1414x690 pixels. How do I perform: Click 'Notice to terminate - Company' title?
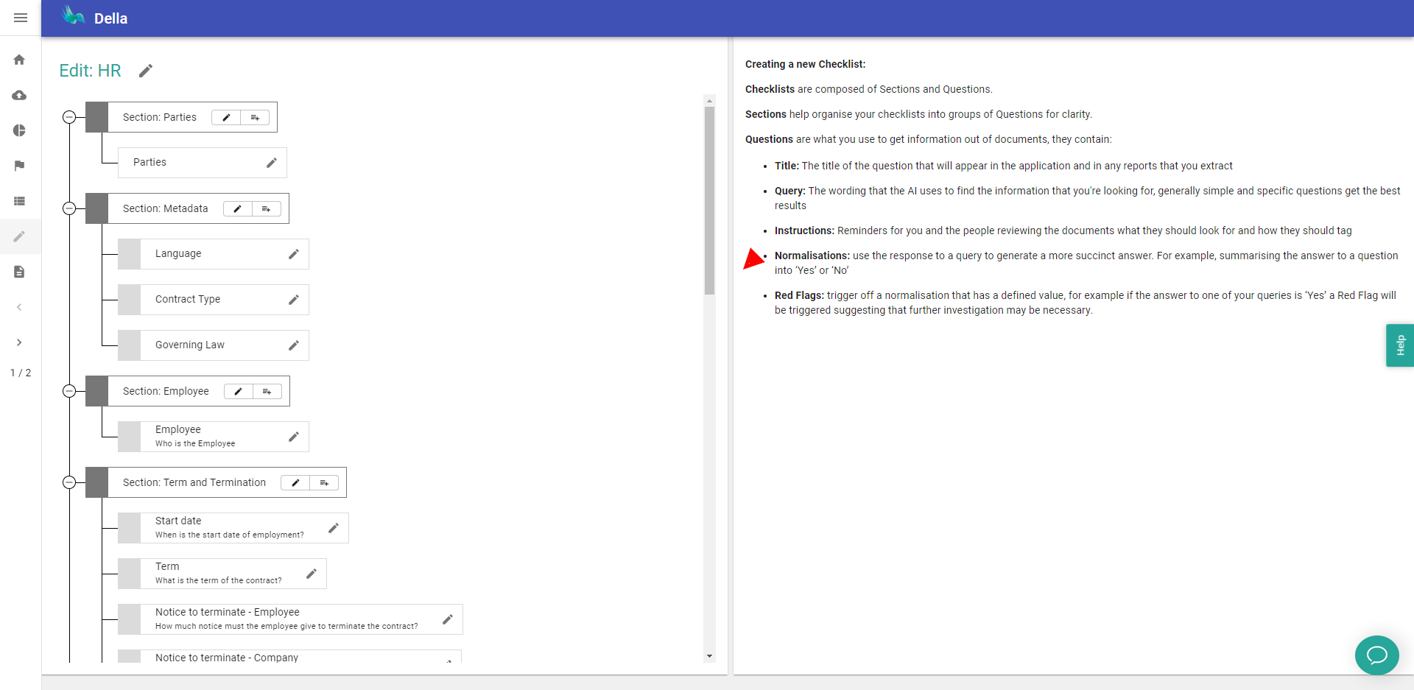pyautogui.click(x=227, y=658)
